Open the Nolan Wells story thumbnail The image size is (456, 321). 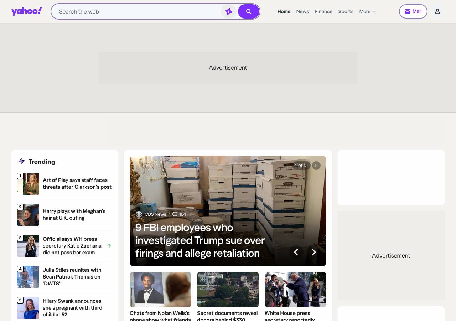coord(160,290)
